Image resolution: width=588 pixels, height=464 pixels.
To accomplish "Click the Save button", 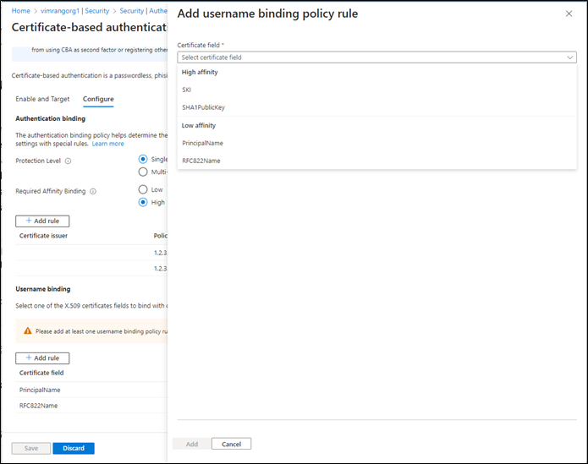I will [31, 448].
